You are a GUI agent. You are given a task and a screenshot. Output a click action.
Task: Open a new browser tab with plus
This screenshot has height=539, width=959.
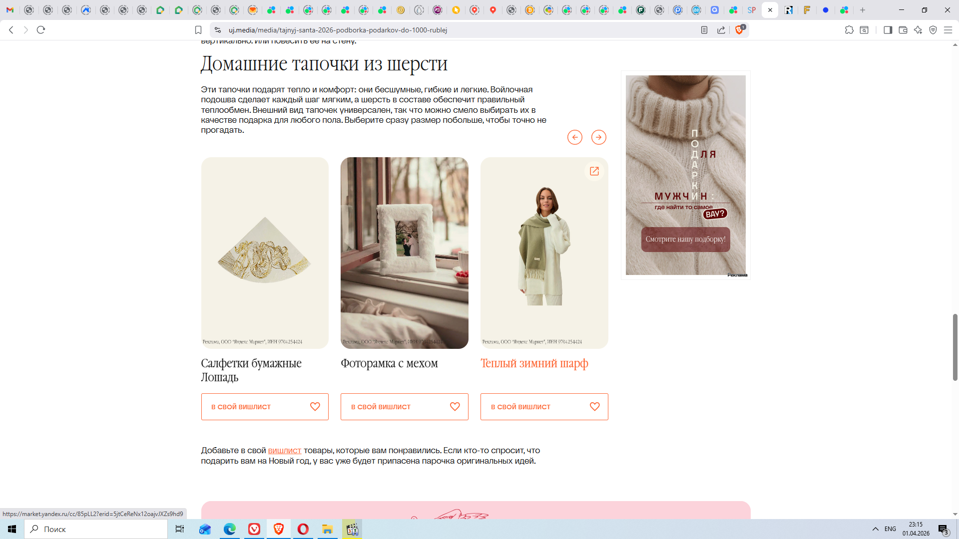[x=863, y=10]
